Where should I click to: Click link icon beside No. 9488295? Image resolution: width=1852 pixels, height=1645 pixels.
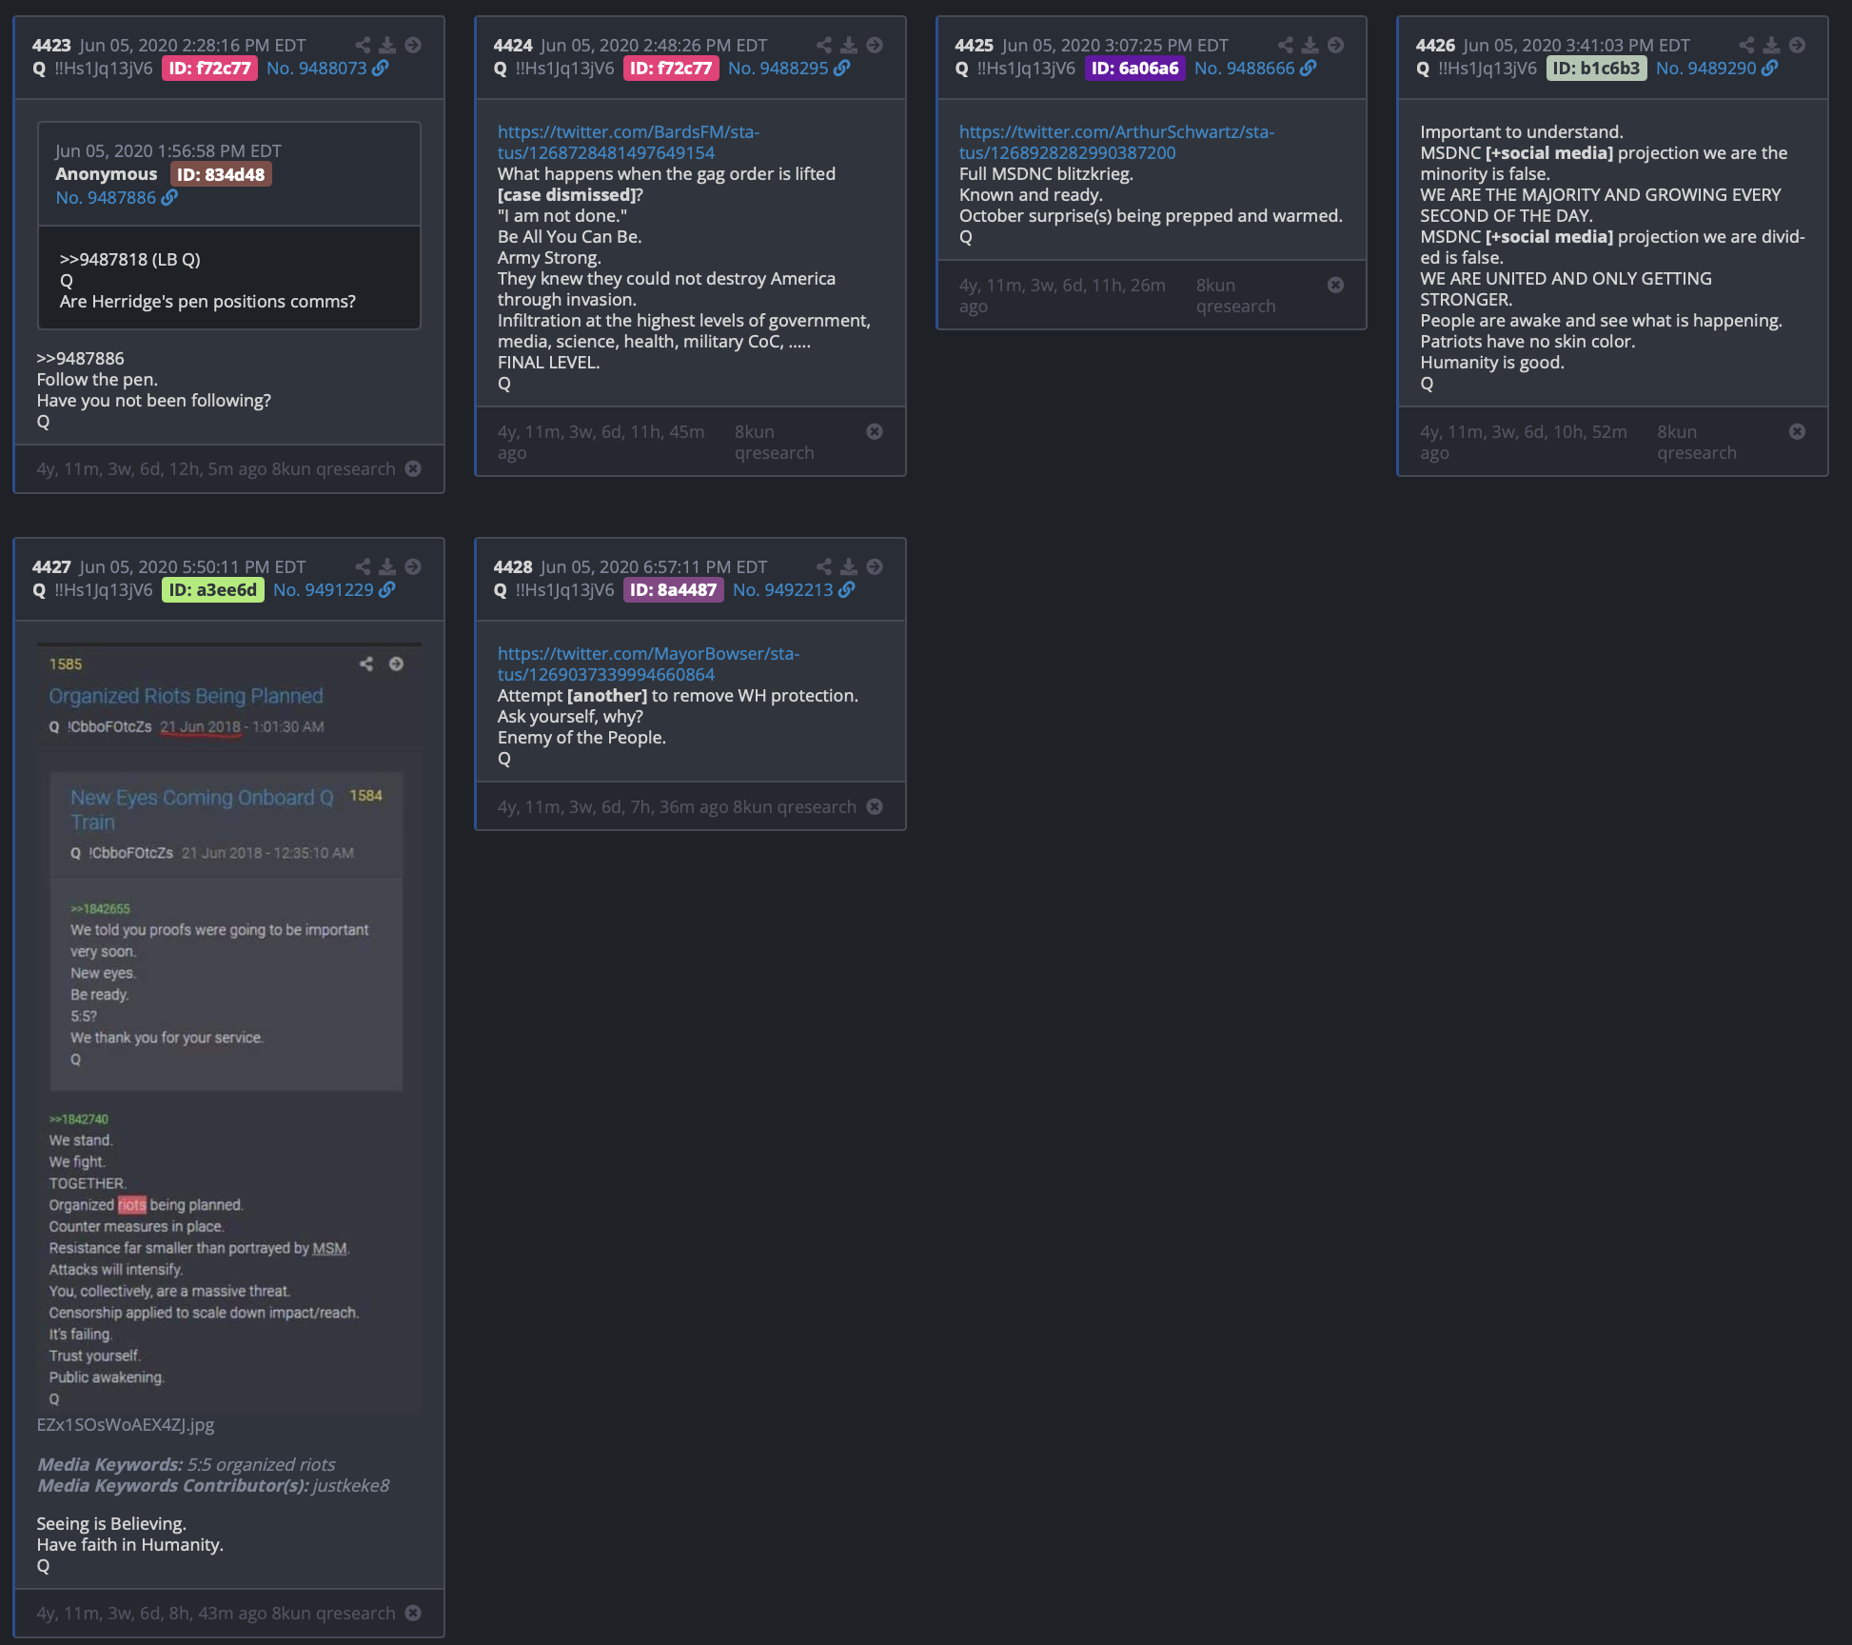coord(842,68)
